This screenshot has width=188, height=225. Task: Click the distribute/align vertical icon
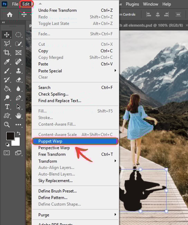[178, 15]
